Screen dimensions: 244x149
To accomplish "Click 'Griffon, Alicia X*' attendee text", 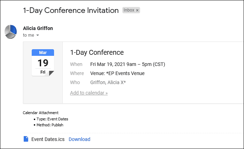I will click(x=108, y=82).
